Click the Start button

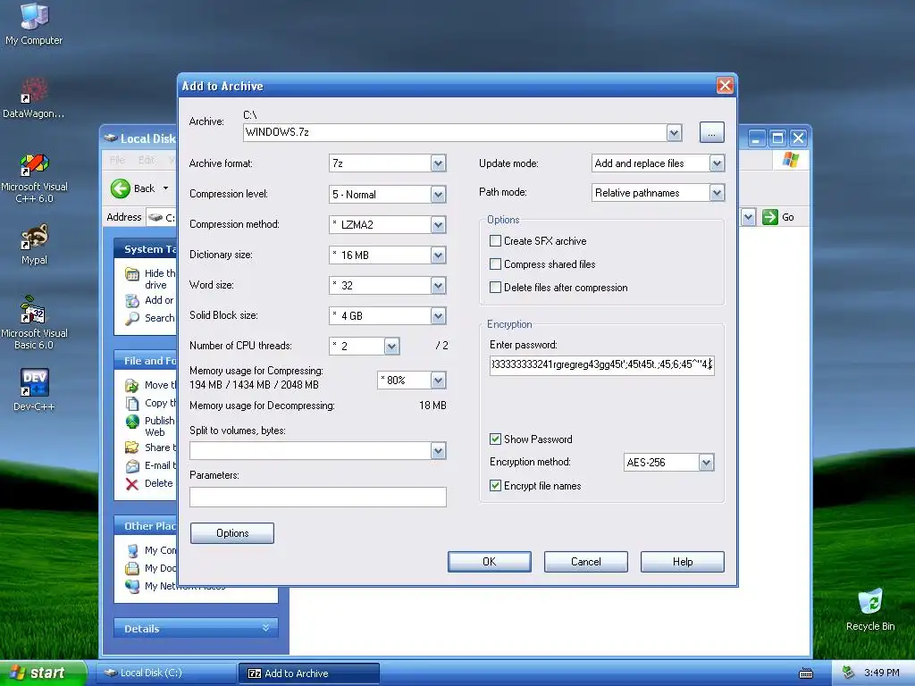(x=42, y=673)
